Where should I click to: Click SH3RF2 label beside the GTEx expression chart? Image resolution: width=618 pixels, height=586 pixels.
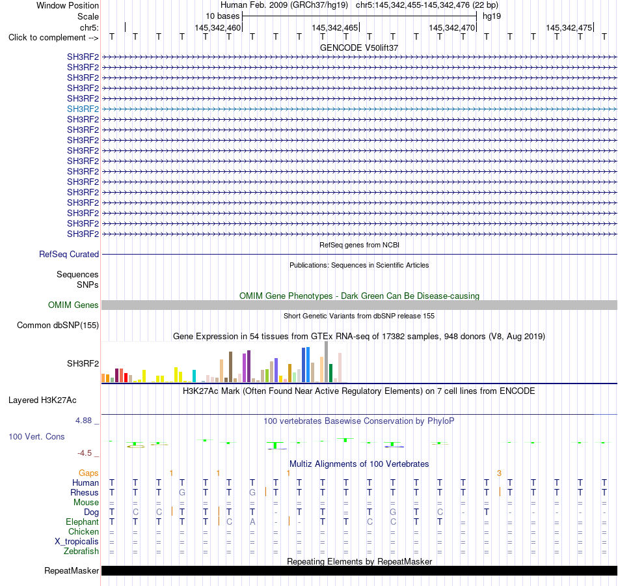83,363
